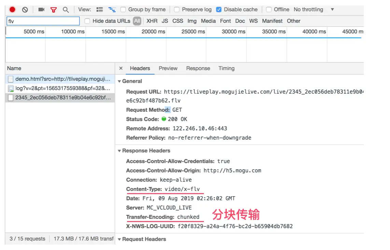Switch to the Preview tab

pos(168,68)
